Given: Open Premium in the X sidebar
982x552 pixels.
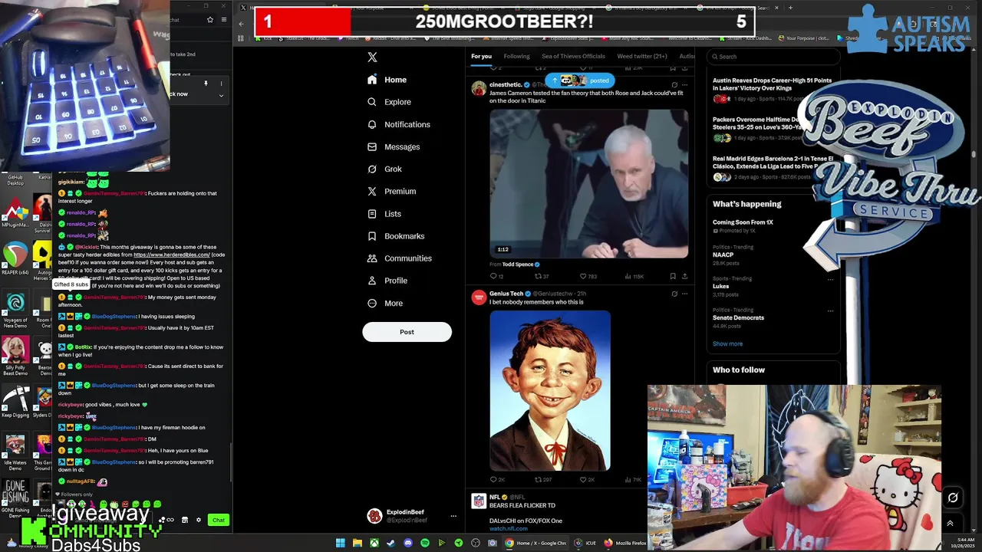Looking at the screenshot, I should 391,191.
